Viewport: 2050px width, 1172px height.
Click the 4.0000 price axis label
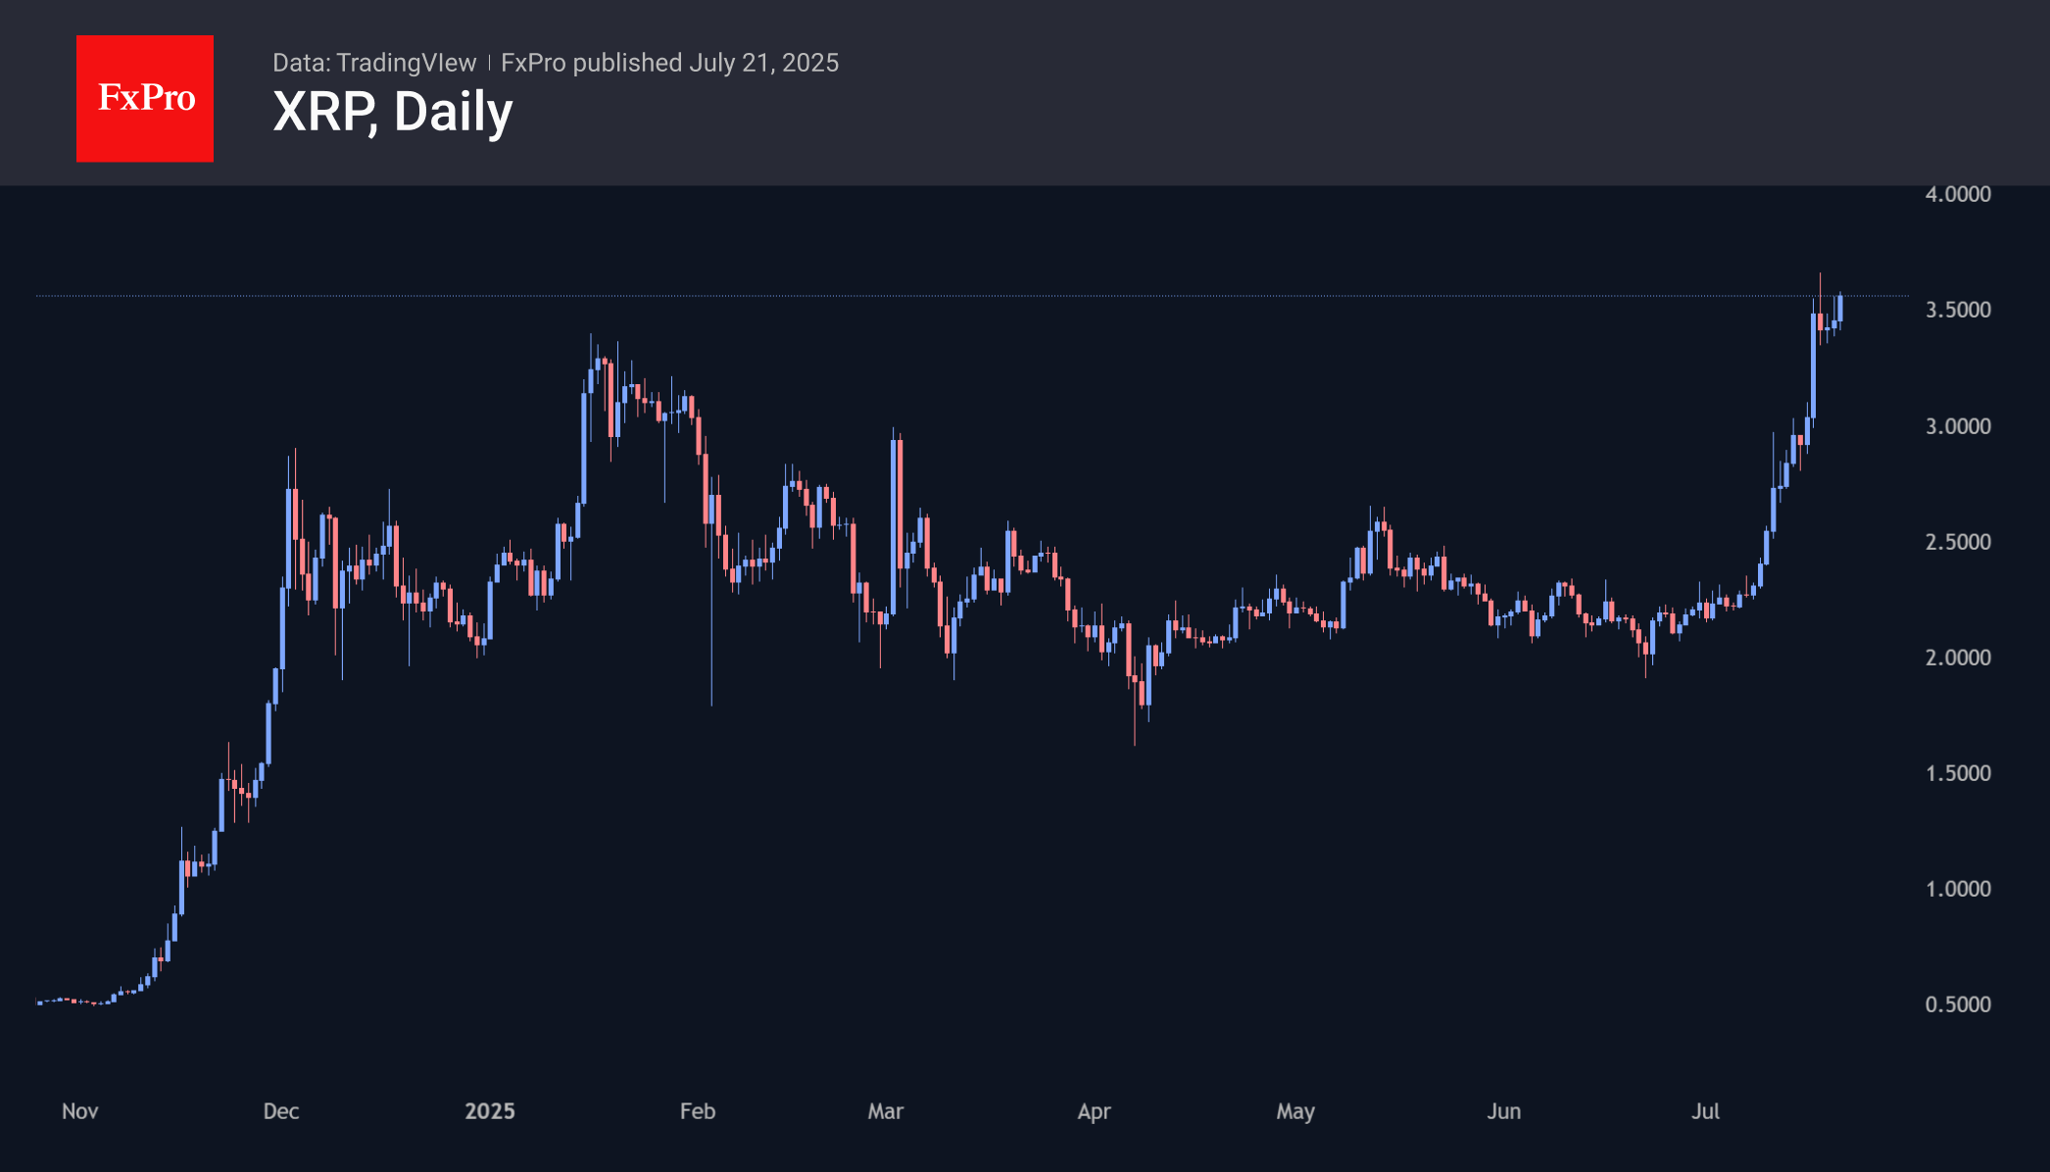1957,194
